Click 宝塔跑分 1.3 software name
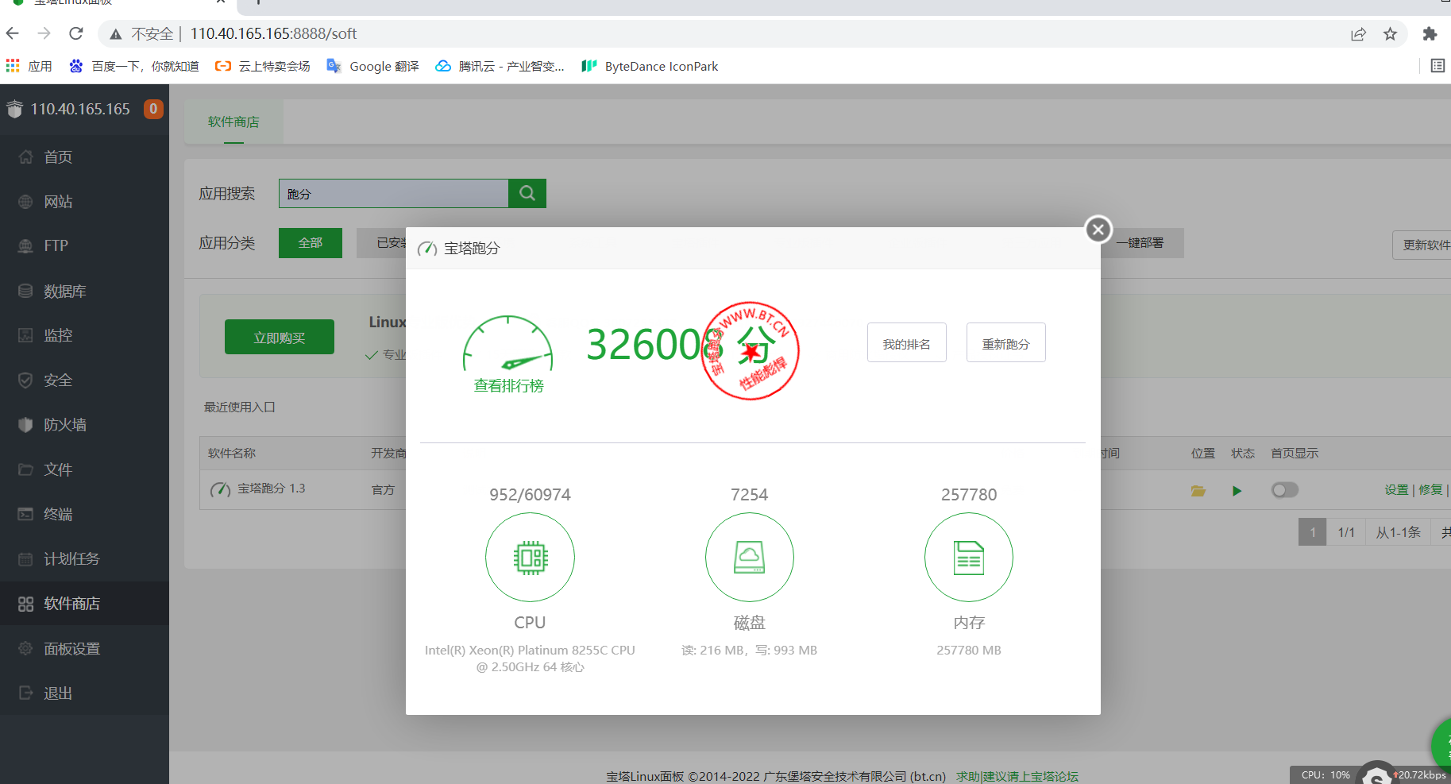 271,489
